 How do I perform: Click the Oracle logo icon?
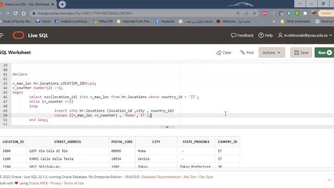point(18,35)
